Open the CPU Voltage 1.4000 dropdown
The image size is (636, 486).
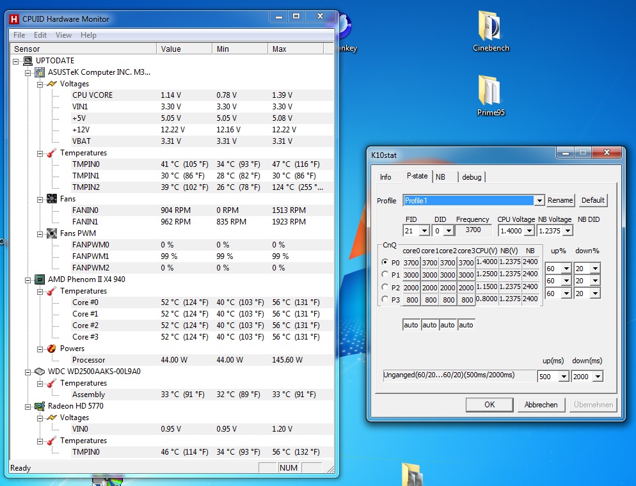tap(529, 231)
